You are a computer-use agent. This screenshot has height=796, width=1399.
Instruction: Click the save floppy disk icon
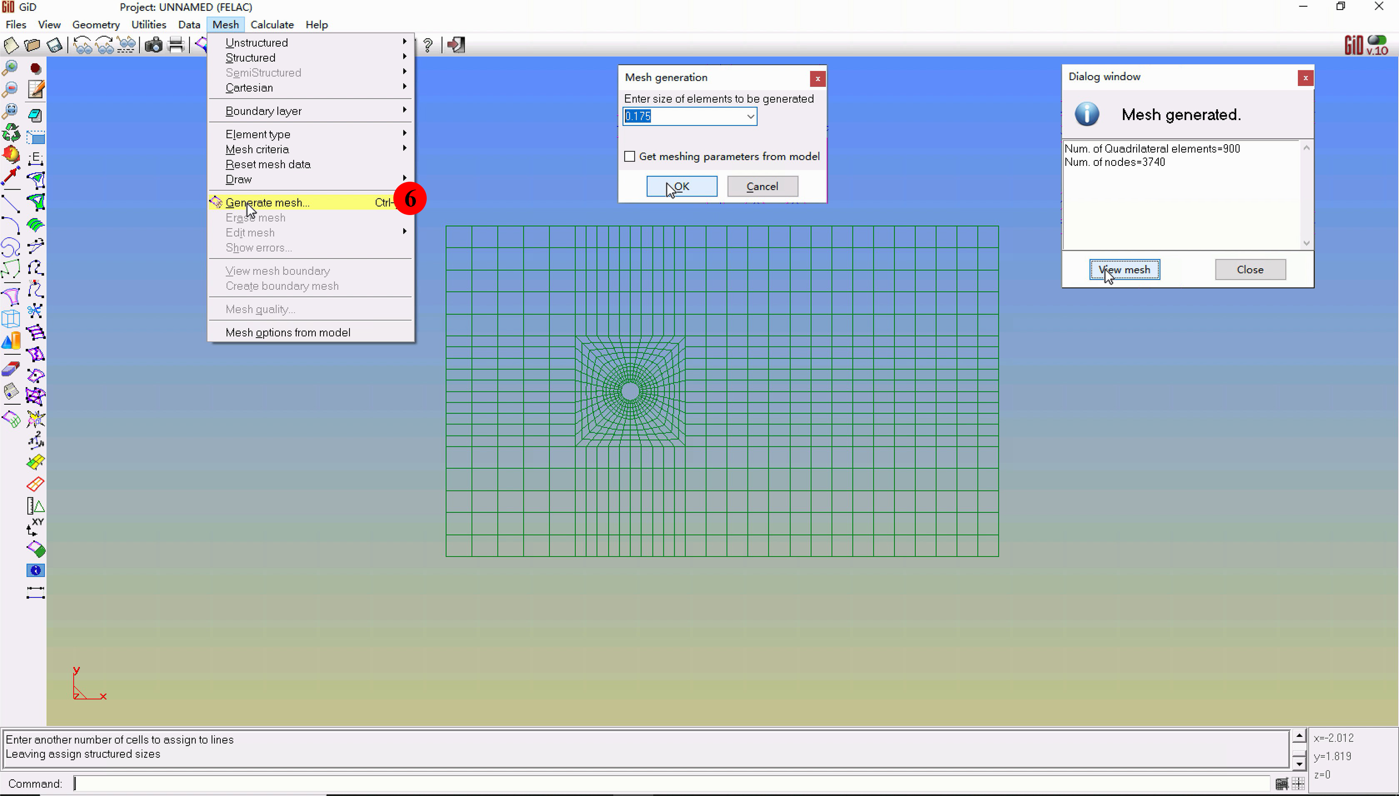[x=54, y=45]
